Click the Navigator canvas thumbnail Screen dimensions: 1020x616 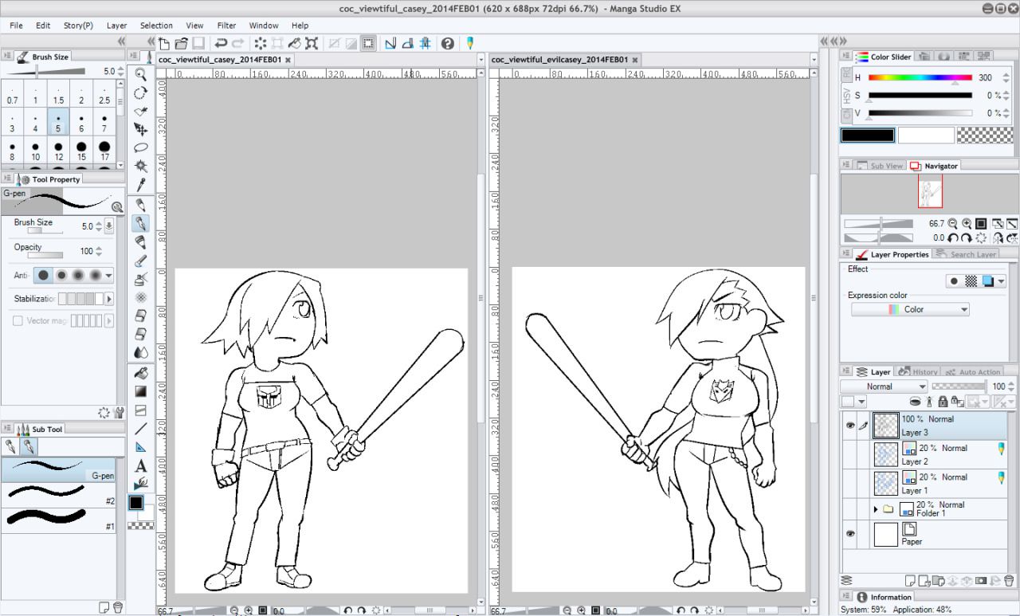pos(930,192)
